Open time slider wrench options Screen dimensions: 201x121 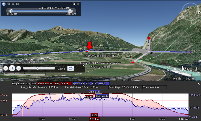[x=74, y=4]
